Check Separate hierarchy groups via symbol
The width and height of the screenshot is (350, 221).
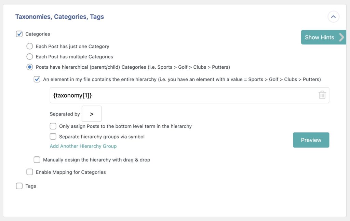click(53, 136)
